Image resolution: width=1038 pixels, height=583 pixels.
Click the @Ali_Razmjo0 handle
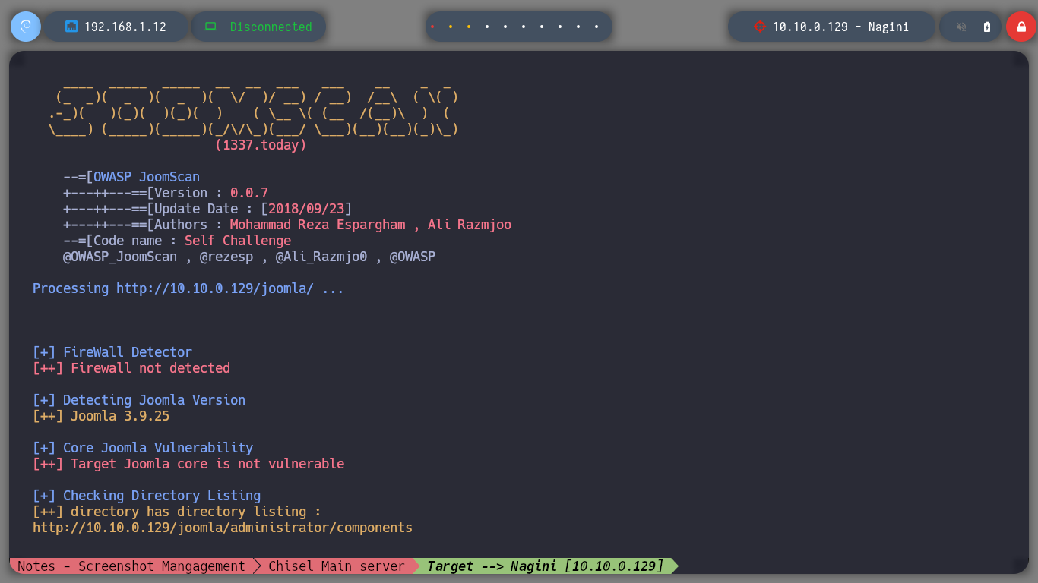click(x=321, y=257)
